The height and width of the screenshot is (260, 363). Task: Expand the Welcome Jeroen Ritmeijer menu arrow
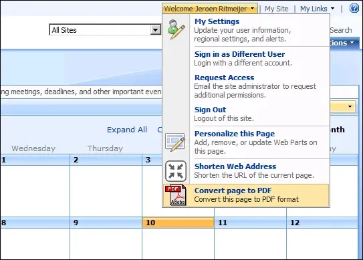click(x=252, y=9)
